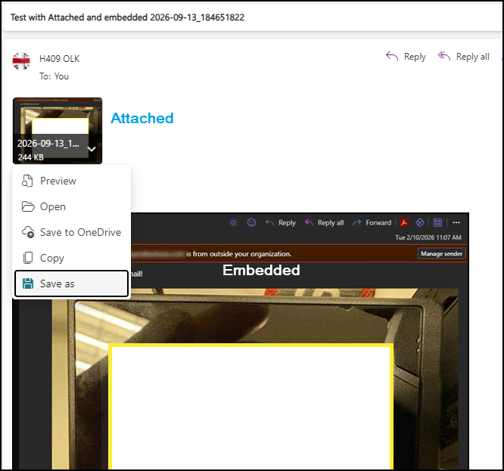Image resolution: width=504 pixels, height=471 pixels.
Task: Click the Embedded heading text
Action: (x=261, y=271)
